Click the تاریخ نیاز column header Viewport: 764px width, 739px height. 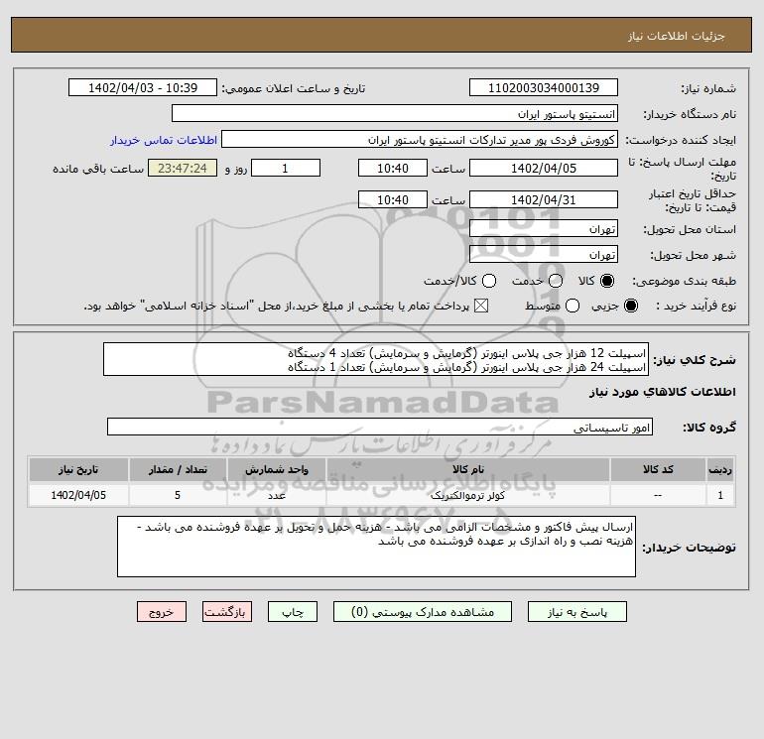click(78, 469)
